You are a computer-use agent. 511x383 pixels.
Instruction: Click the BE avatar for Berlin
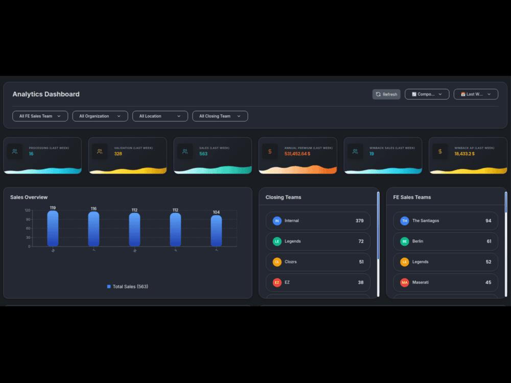(x=404, y=242)
